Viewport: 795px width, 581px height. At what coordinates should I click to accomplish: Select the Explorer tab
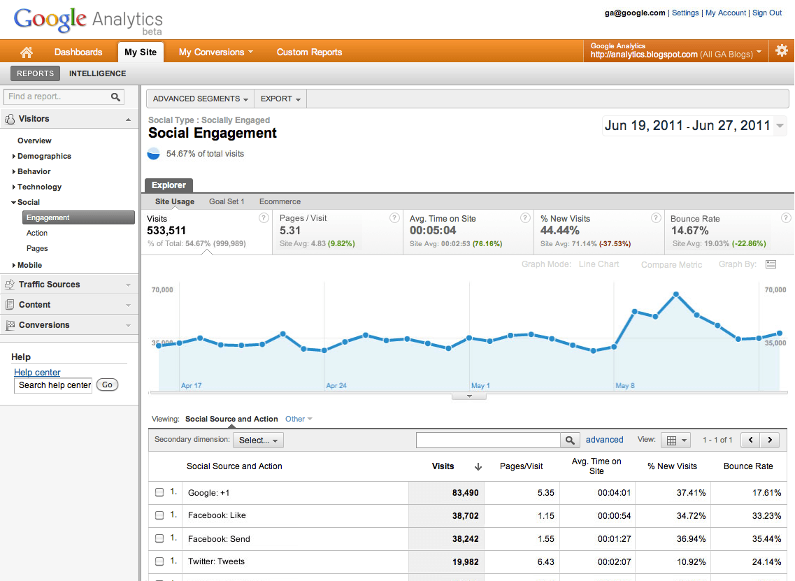pos(169,185)
